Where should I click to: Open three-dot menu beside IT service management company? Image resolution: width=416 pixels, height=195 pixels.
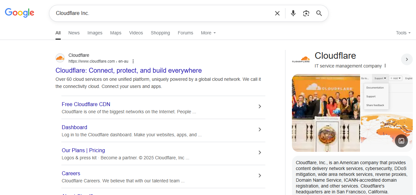385,66
